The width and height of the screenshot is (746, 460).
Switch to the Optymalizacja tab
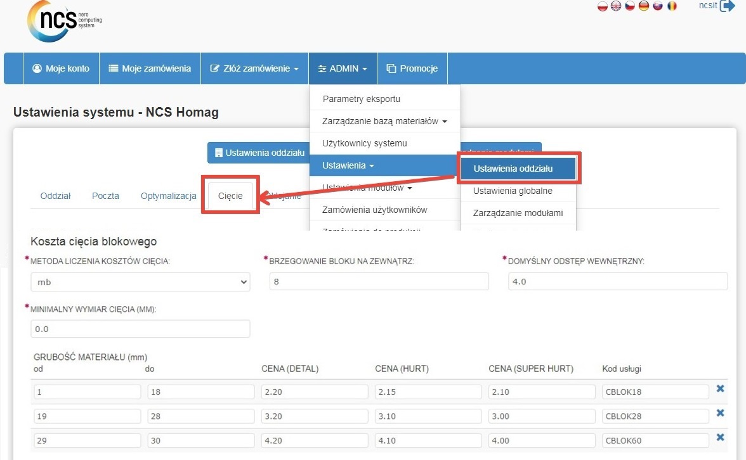coord(169,196)
